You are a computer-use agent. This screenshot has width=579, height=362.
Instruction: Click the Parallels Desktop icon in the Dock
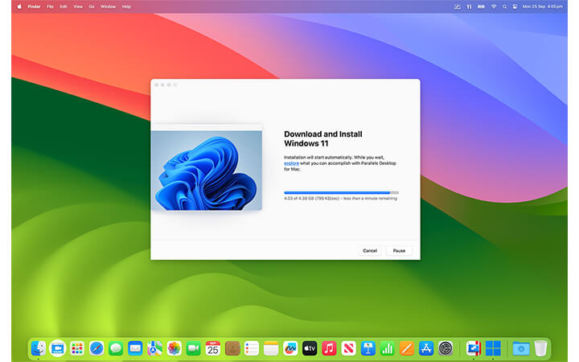coord(474,348)
